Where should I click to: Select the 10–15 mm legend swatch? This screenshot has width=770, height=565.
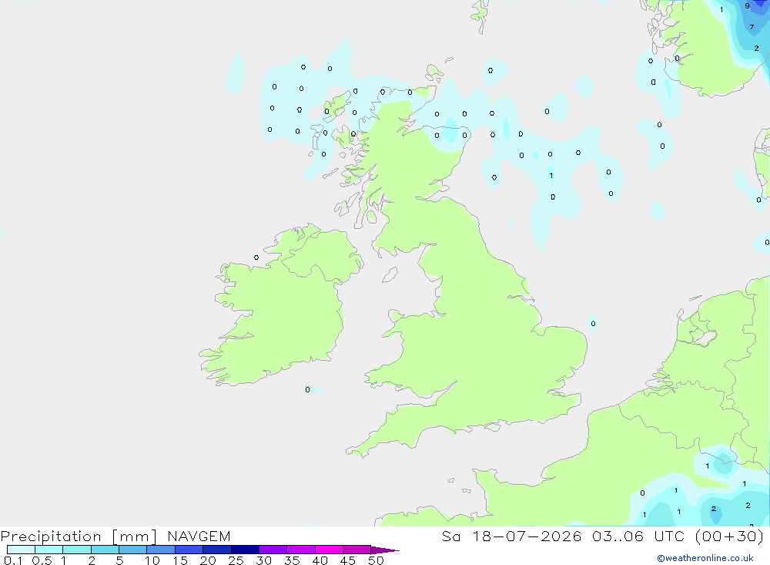pyautogui.click(x=161, y=550)
